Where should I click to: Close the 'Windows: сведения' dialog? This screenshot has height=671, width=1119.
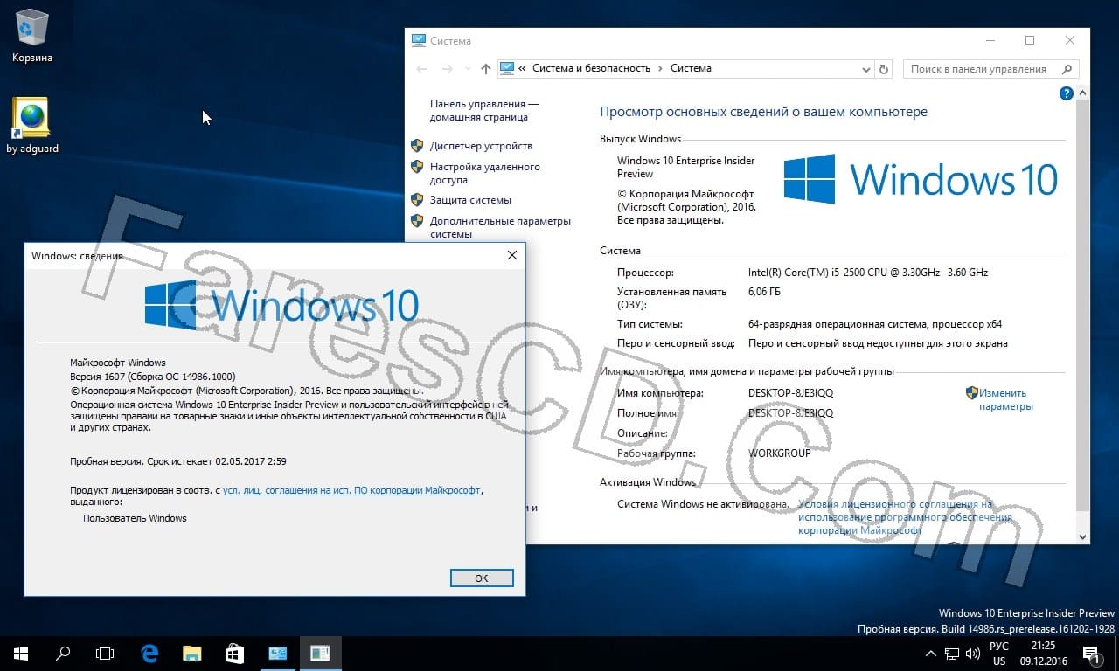point(512,255)
